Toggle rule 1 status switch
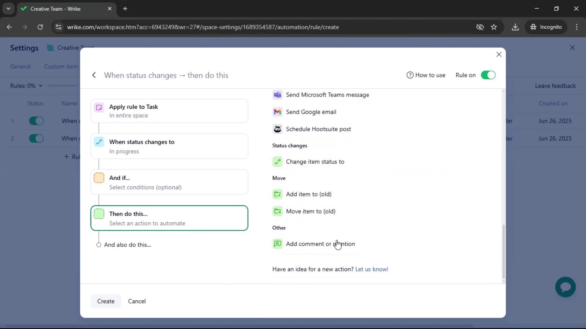Screen dimensions: 586x329 pos(36,121)
